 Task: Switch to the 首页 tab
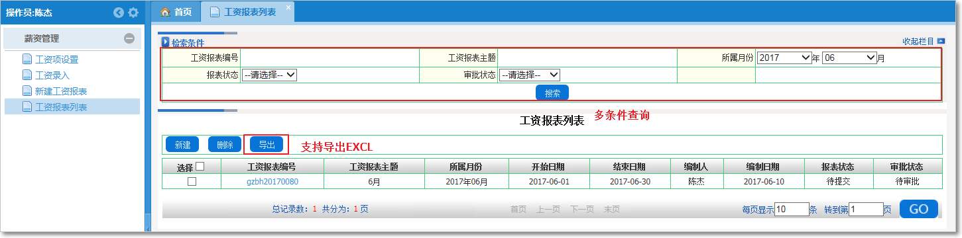pos(176,12)
